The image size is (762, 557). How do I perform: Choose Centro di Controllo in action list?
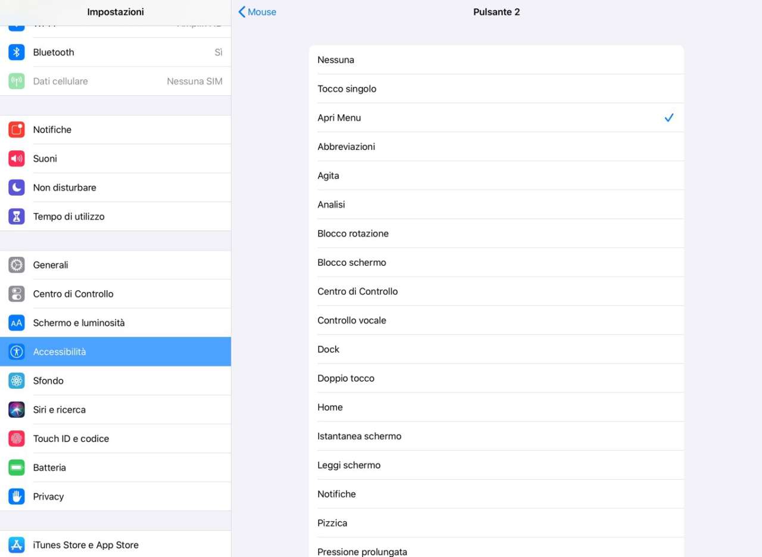click(x=496, y=291)
